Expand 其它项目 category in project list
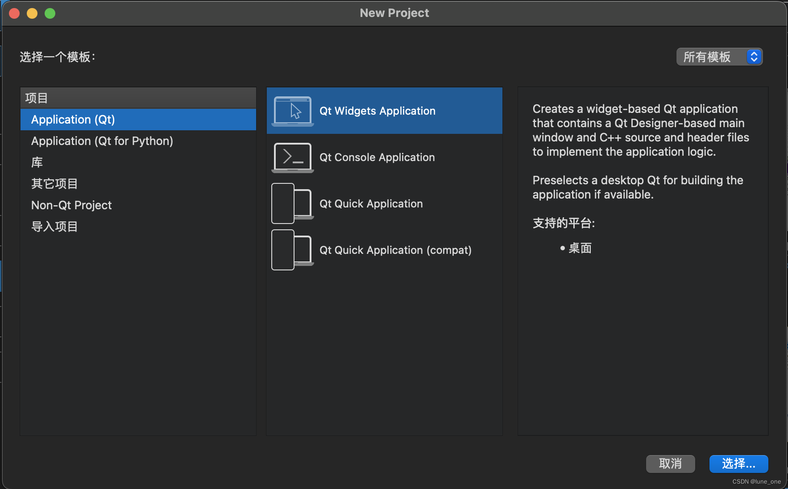 (x=54, y=183)
